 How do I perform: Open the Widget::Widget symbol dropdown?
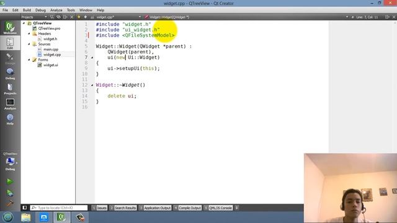pyautogui.click(x=246, y=17)
